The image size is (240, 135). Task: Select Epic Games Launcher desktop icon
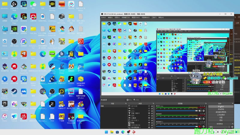5,106
